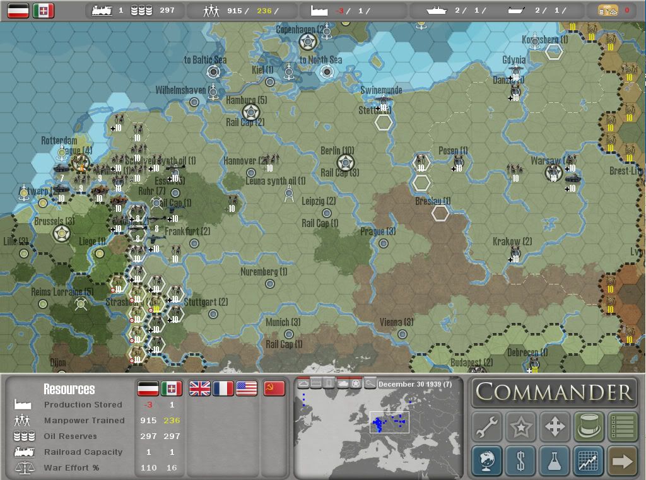
Task: Select the German flag in the top bar
Action: pos(18,11)
